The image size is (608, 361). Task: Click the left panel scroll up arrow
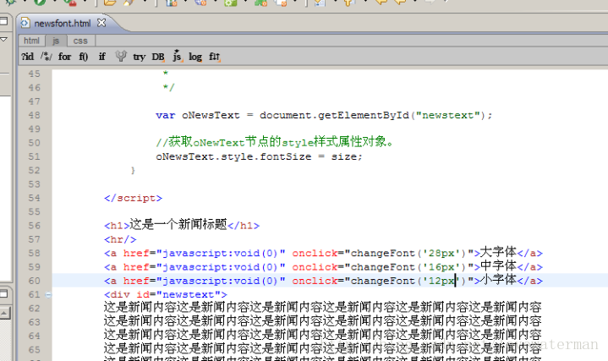click(4, 313)
